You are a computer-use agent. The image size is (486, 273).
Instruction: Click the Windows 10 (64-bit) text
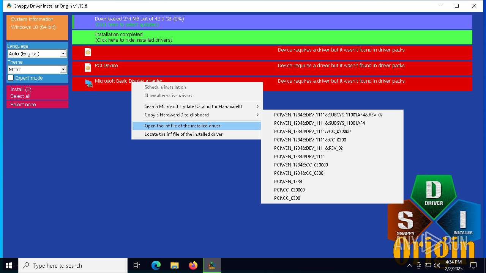33,27
